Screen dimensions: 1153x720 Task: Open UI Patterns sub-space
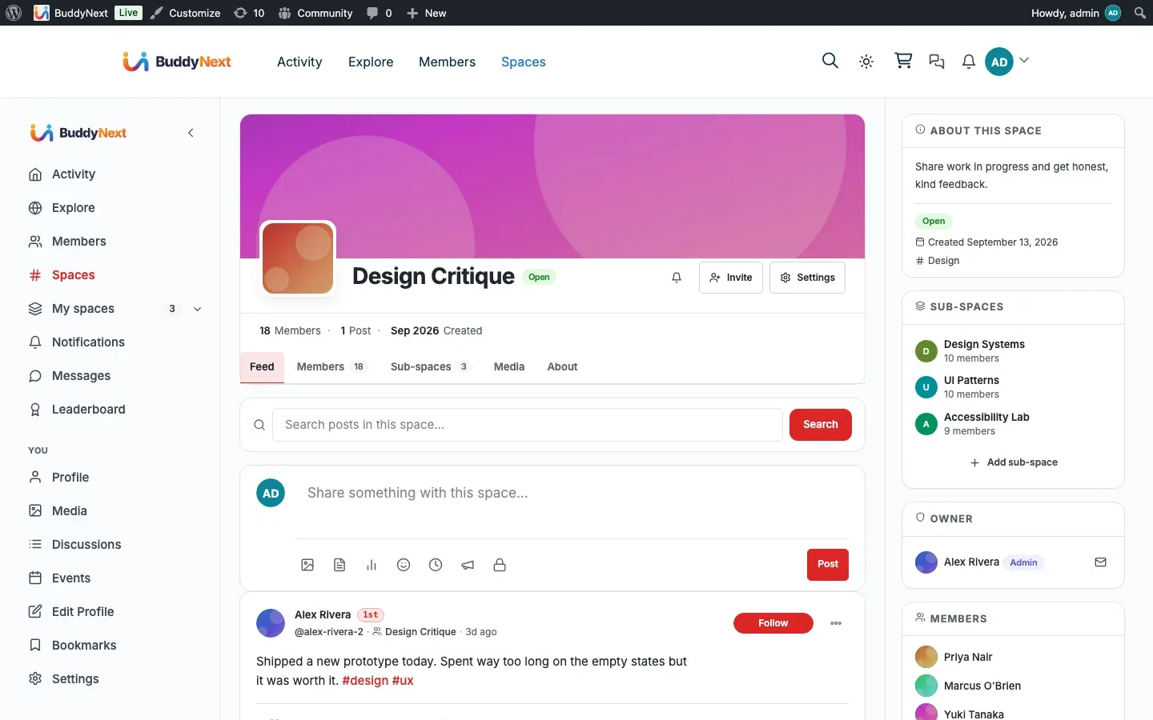971,381
